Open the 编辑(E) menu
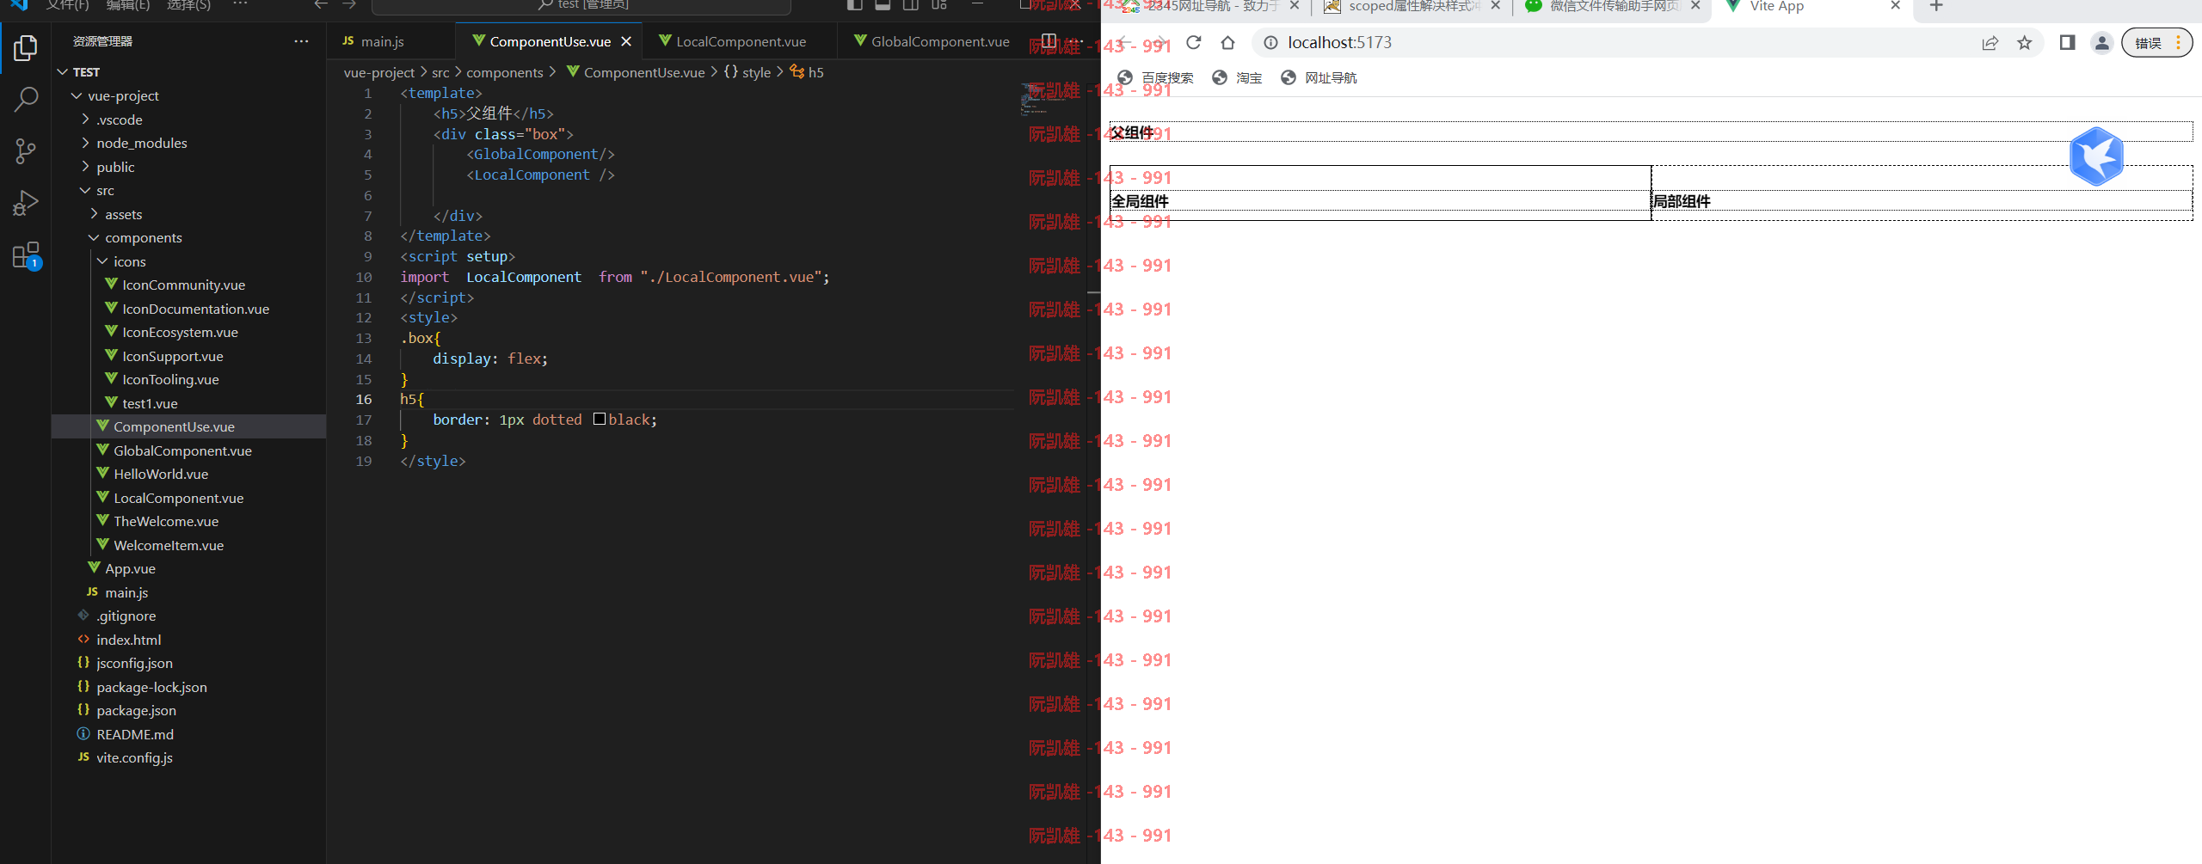The width and height of the screenshot is (2202, 864). click(128, 5)
